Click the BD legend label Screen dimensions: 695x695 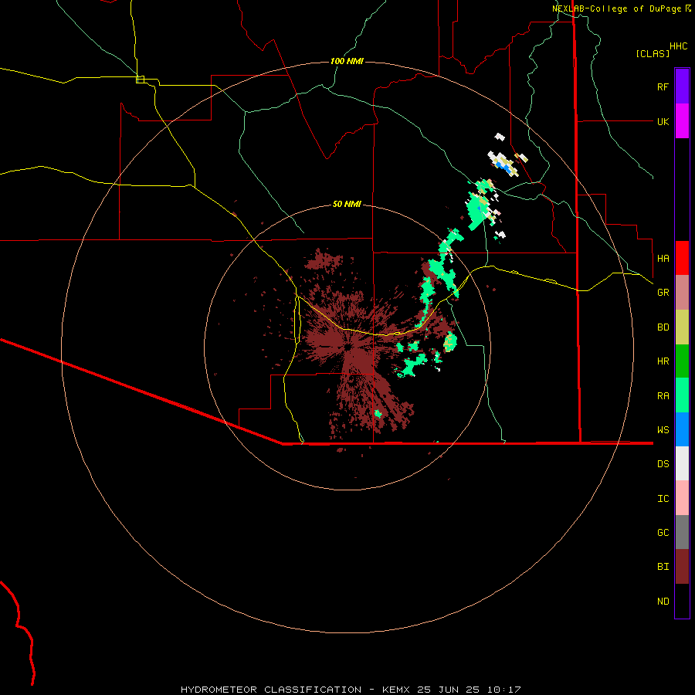click(x=663, y=327)
